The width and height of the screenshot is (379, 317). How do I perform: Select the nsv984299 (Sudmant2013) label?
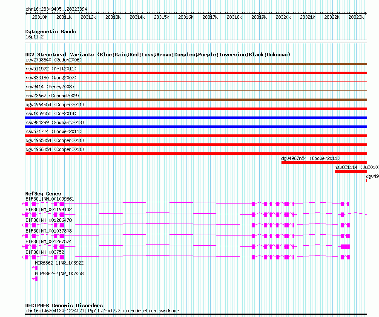(55, 122)
